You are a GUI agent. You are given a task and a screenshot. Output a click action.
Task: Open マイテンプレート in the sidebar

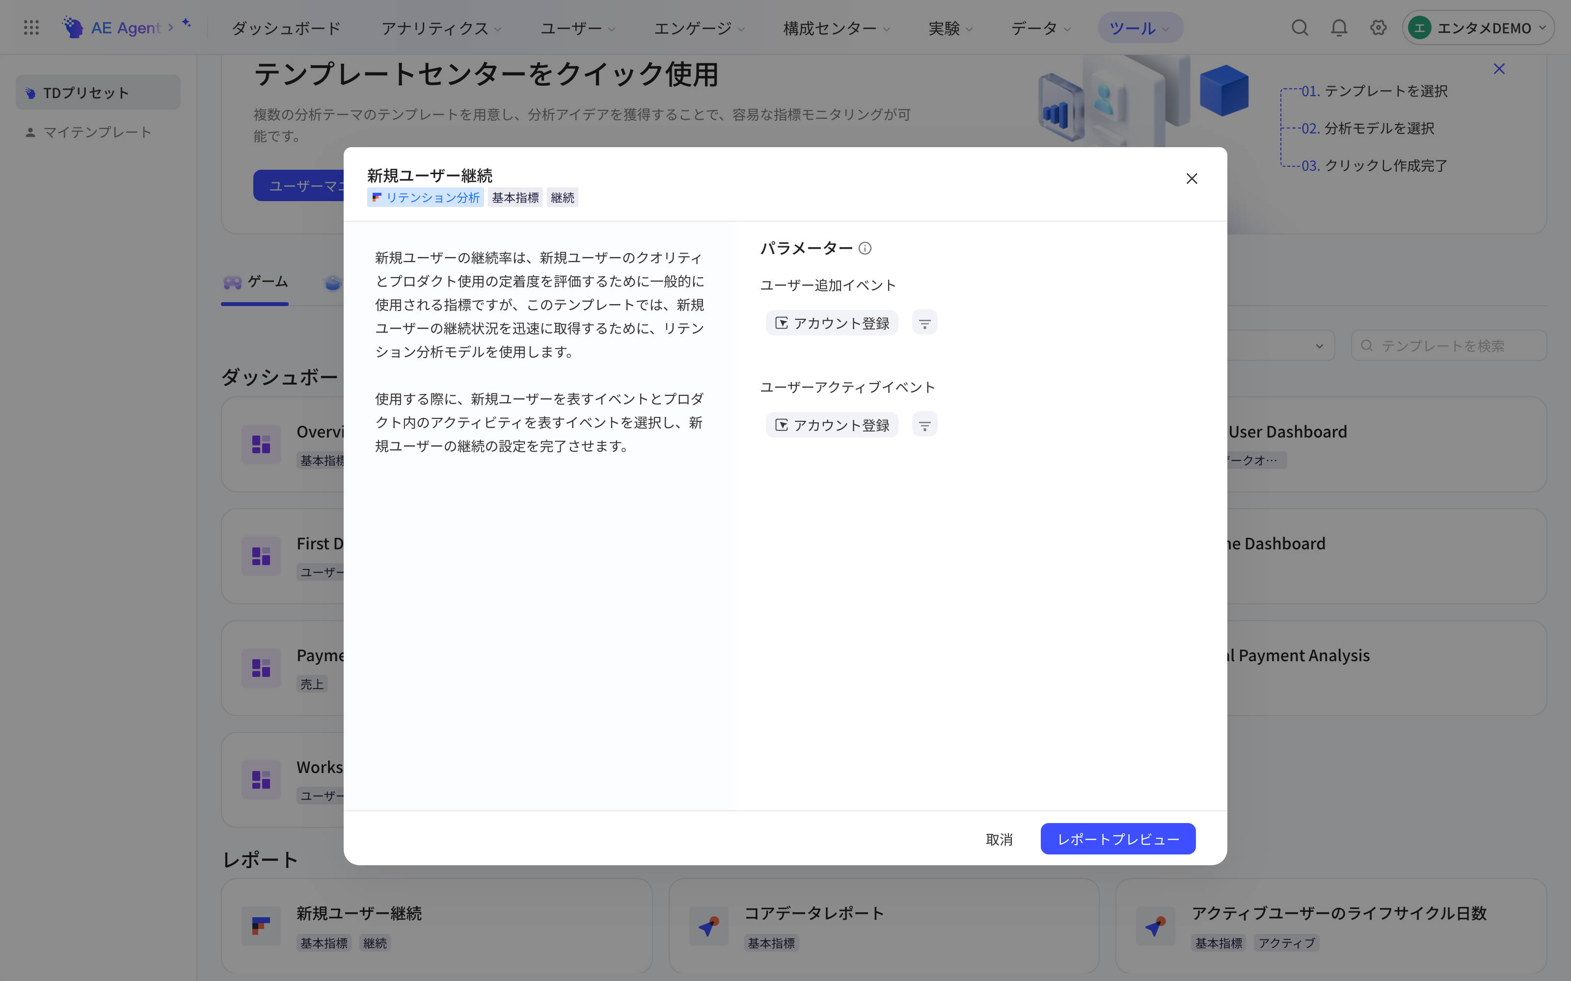tap(98, 132)
